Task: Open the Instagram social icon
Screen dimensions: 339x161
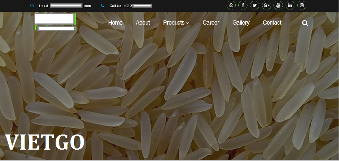Action: point(302,5)
